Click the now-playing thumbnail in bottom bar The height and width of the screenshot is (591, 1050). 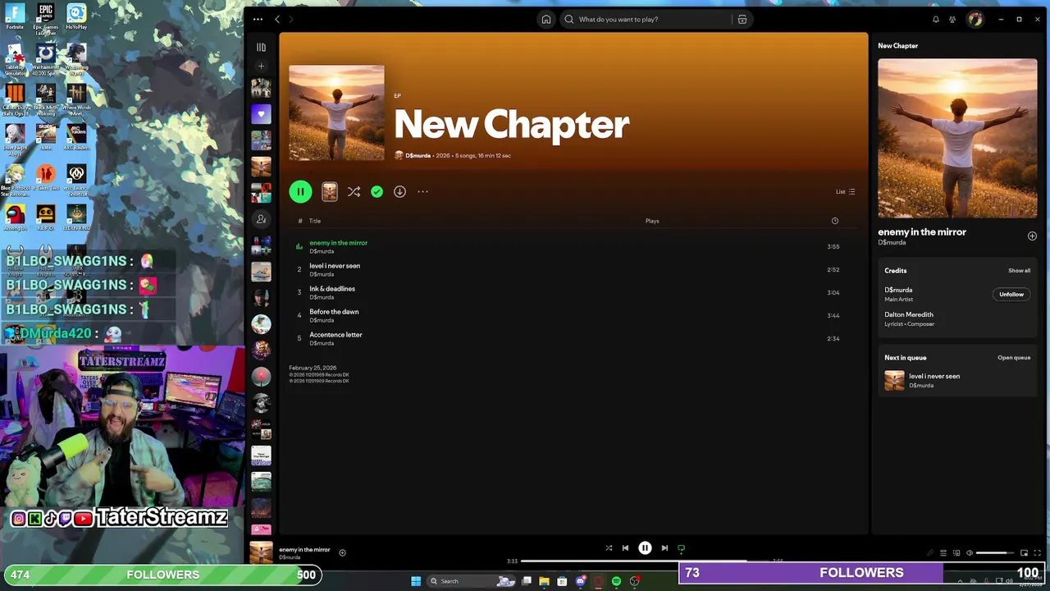point(261,552)
